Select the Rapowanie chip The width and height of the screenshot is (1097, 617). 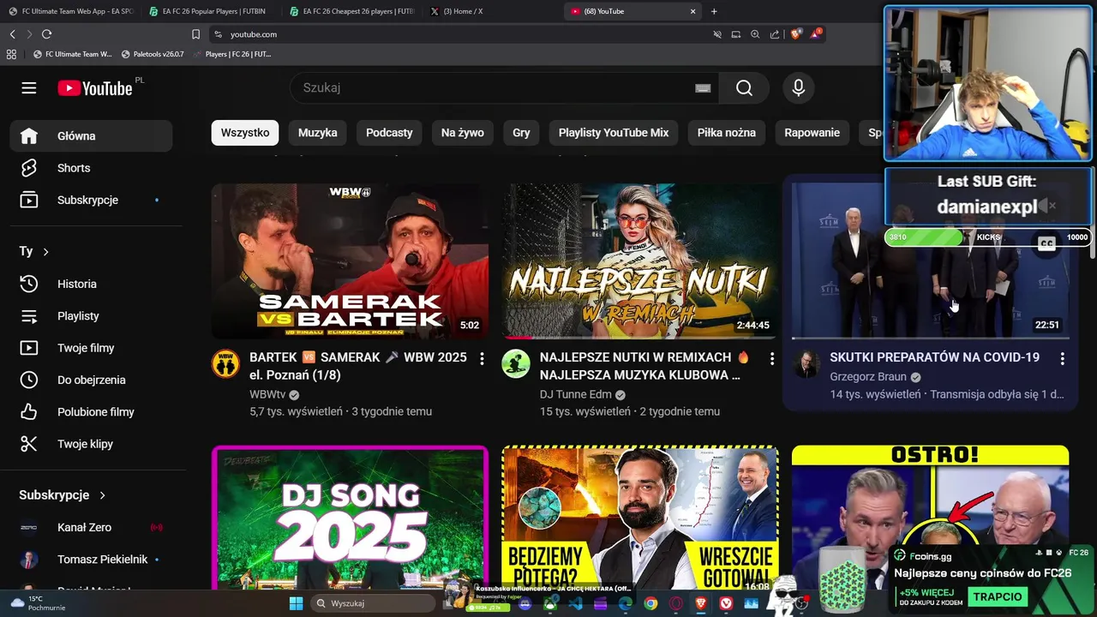pyautogui.click(x=812, y=133)
